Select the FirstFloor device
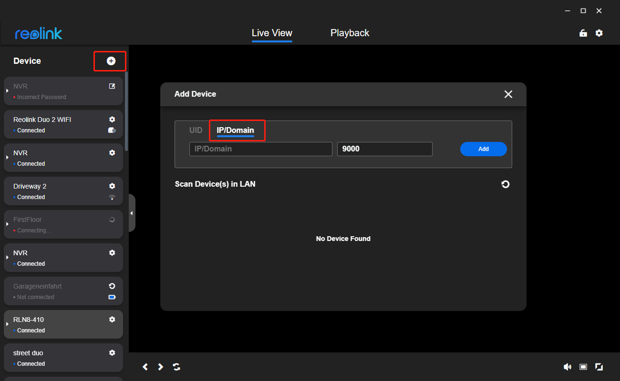620x381 pixels. coord(63,224)
